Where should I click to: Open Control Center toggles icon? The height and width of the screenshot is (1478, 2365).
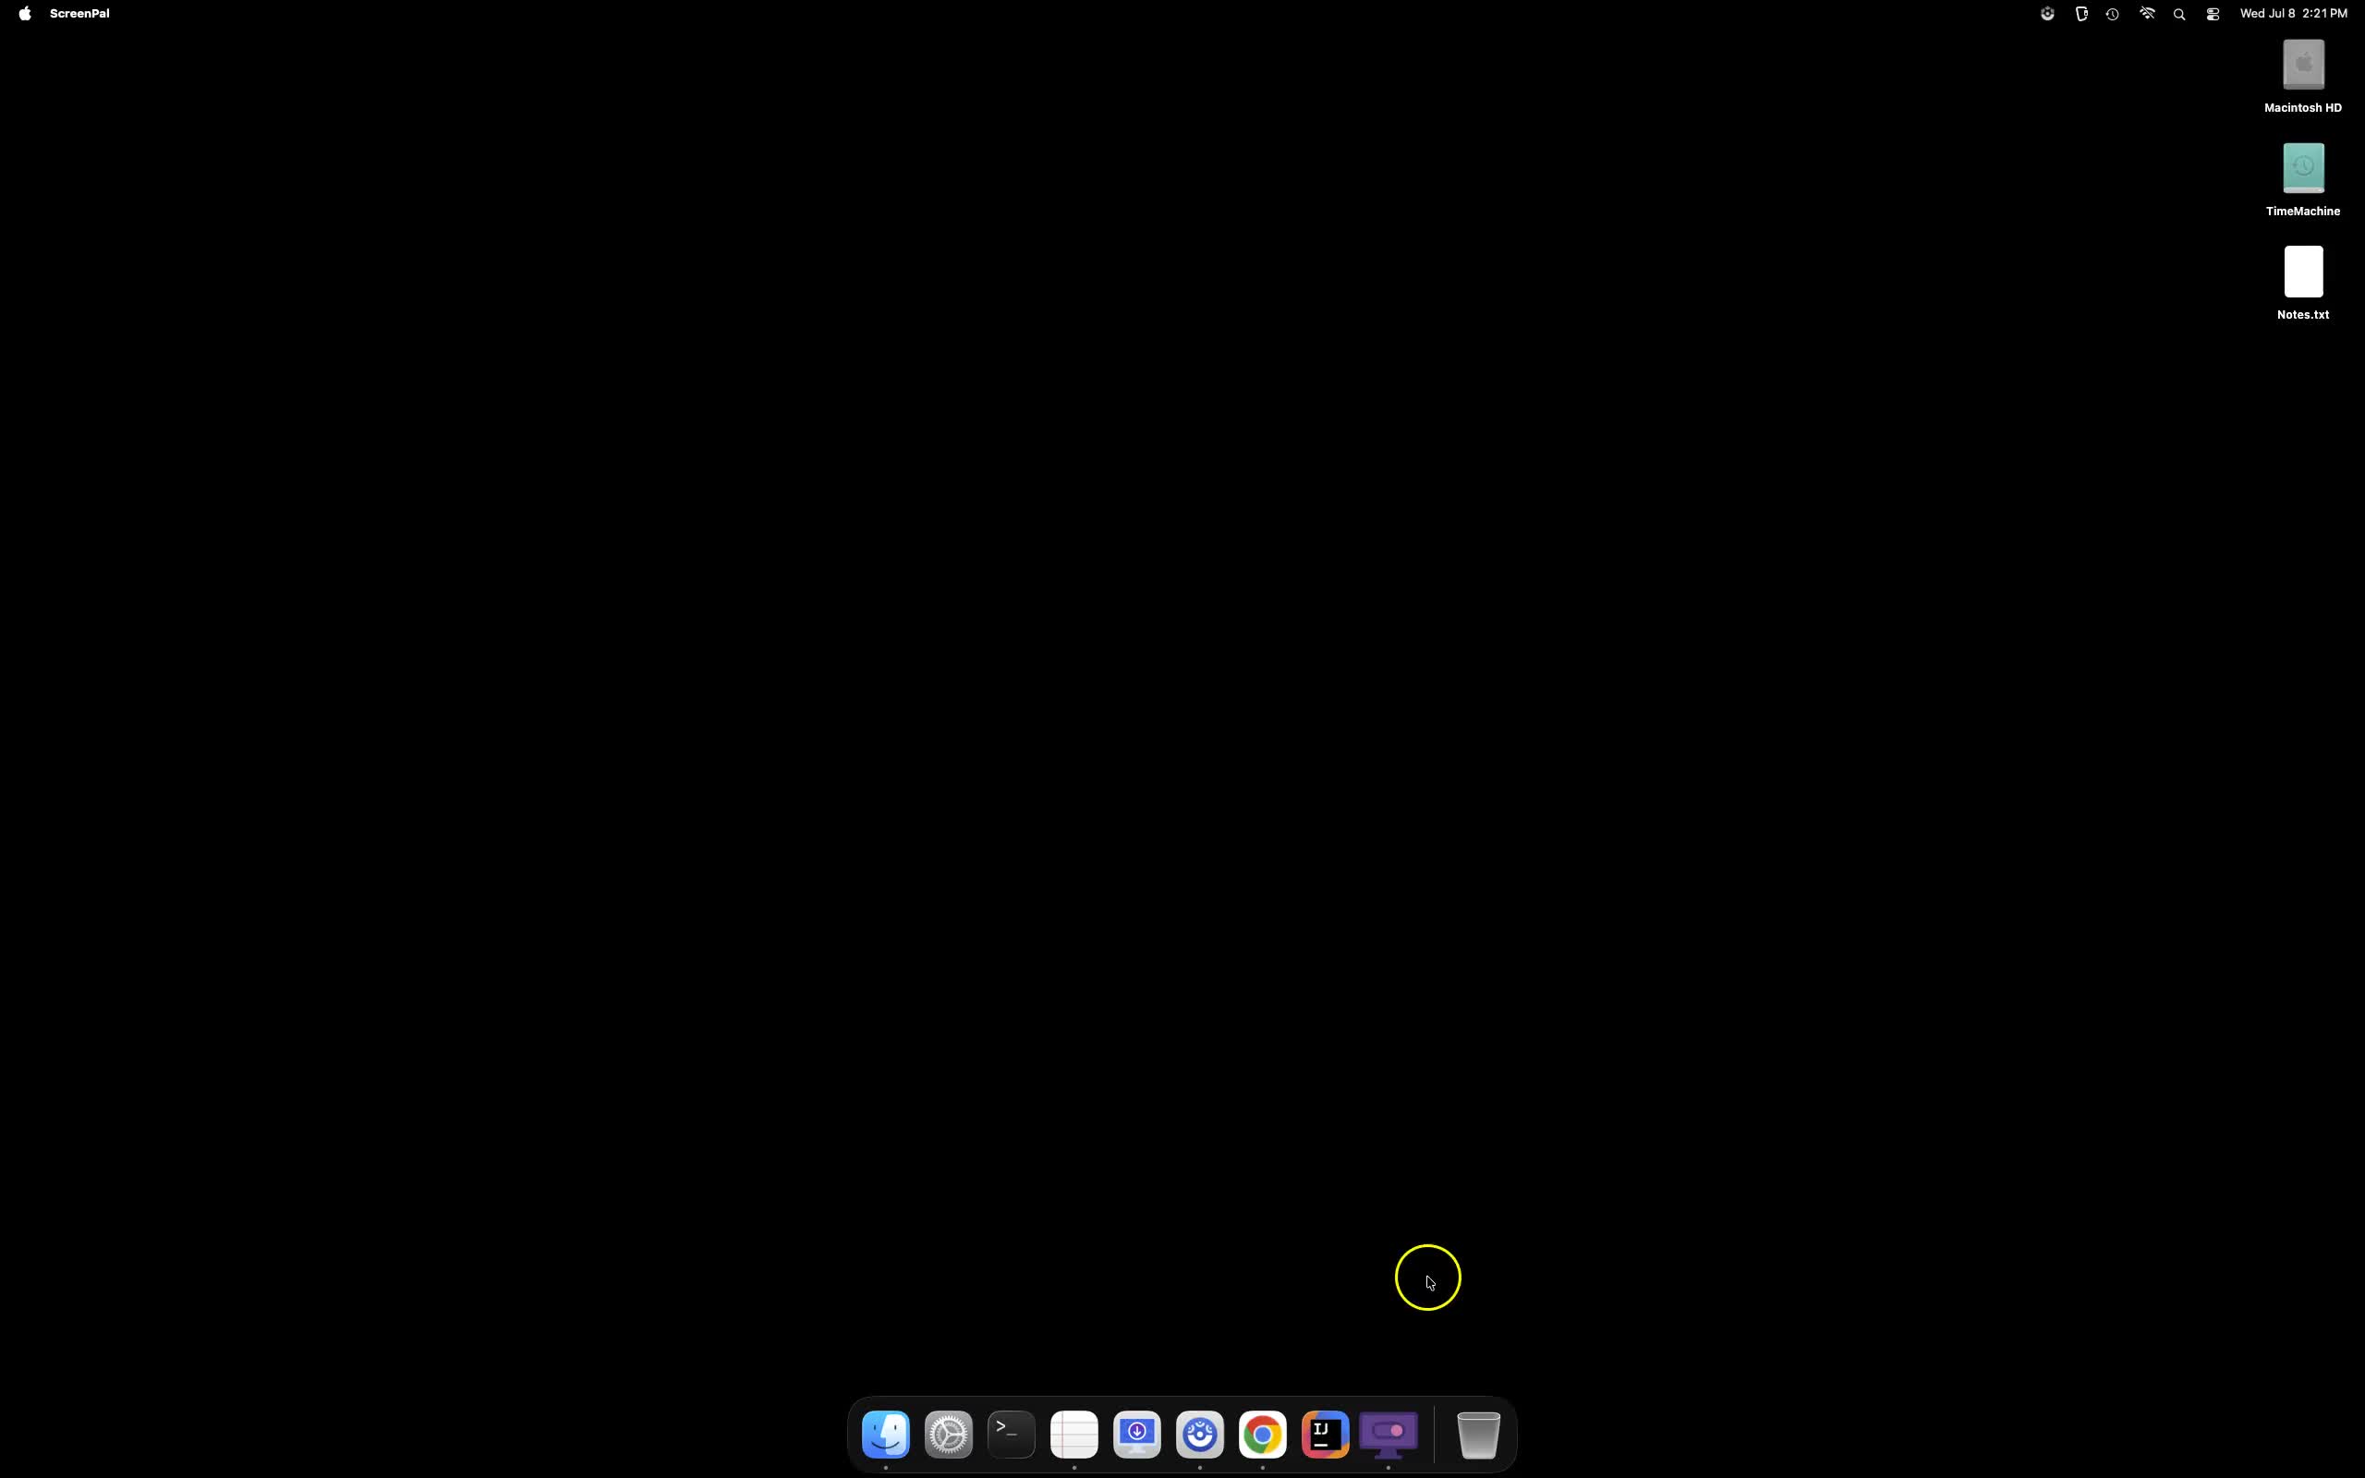(x=2213, y=14)
